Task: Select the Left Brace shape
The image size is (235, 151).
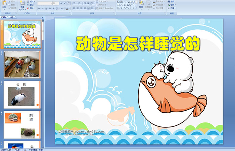Action: (131, 8)
